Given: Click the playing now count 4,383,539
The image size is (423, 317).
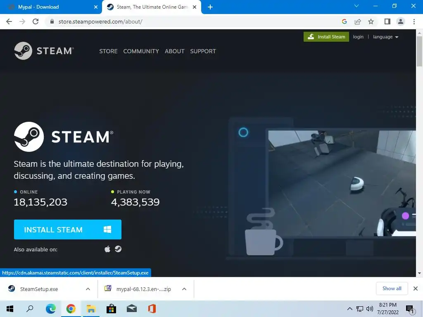Looking at the screenshot, I should point(135,202).
